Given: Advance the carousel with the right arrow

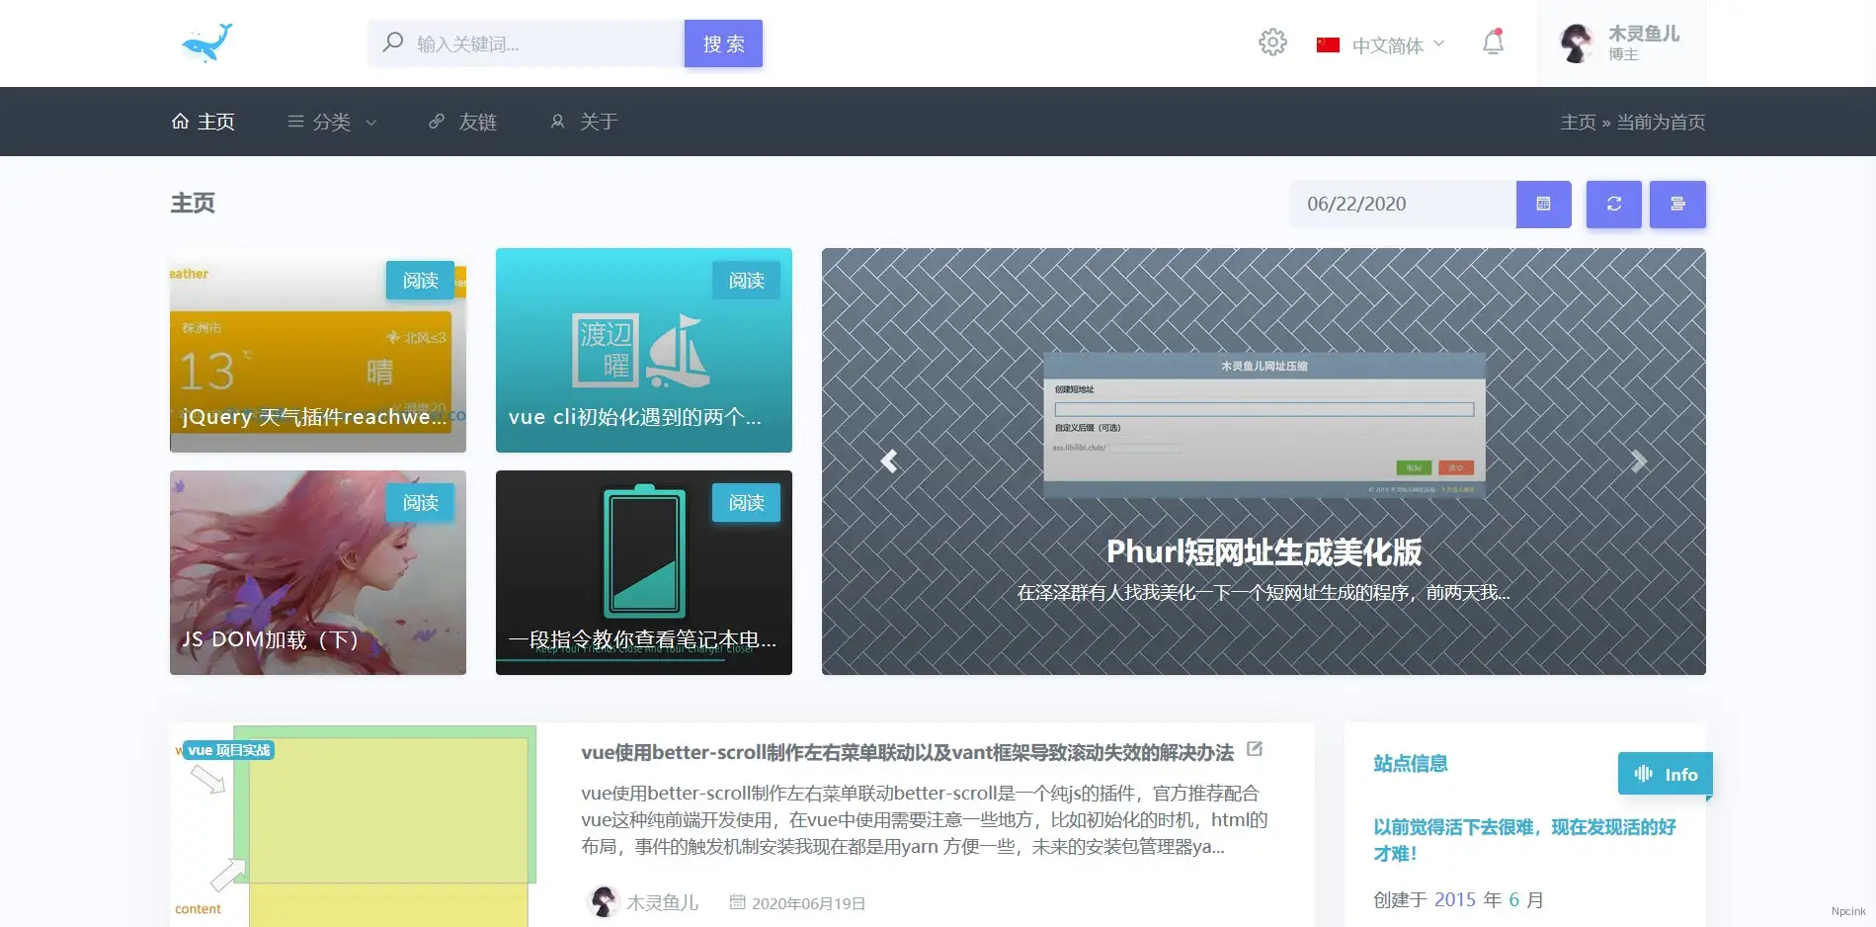Looking at the screenshot, I should 1639,461.
